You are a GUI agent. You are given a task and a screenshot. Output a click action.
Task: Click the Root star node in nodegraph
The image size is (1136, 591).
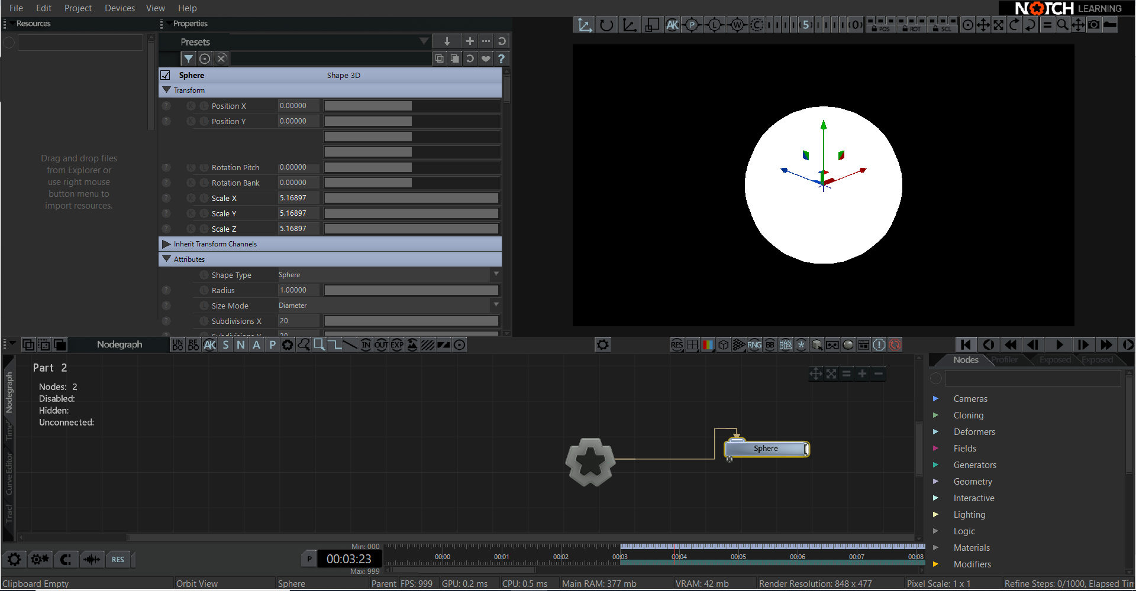pyautogui.click(x=590, y=462)
